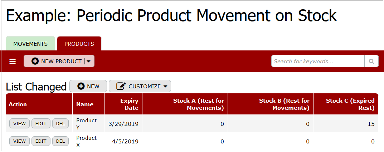The width and height of the screenshot is (384, 152).
Task: Focus the Search for keywords field
Action: tap(317, 61)
